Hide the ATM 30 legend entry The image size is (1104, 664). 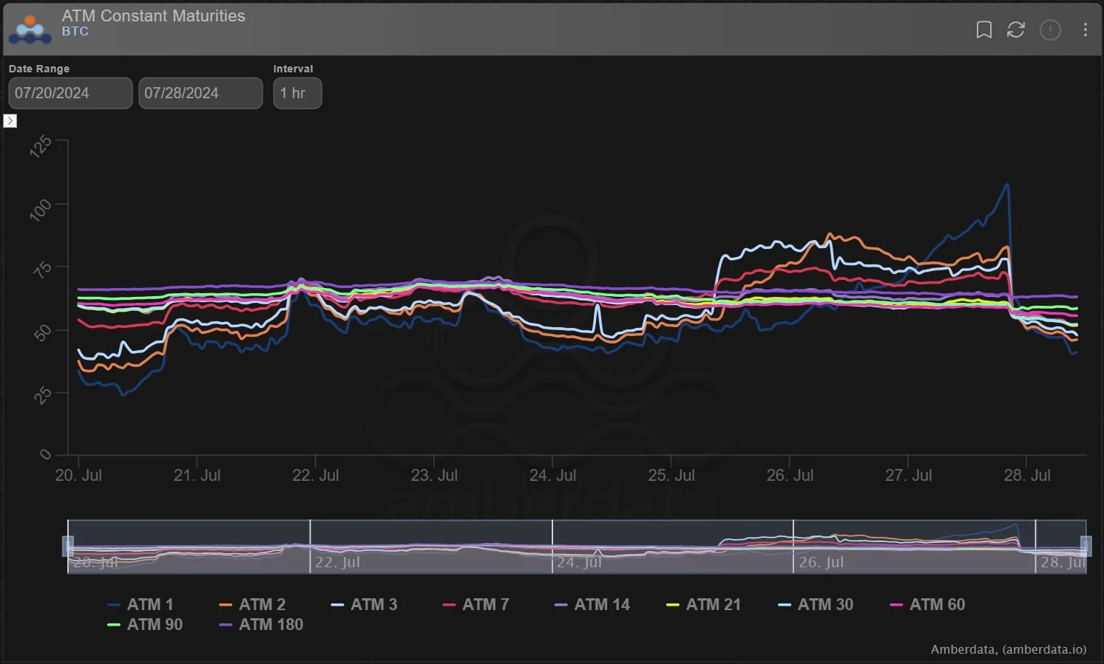point(816,604)
